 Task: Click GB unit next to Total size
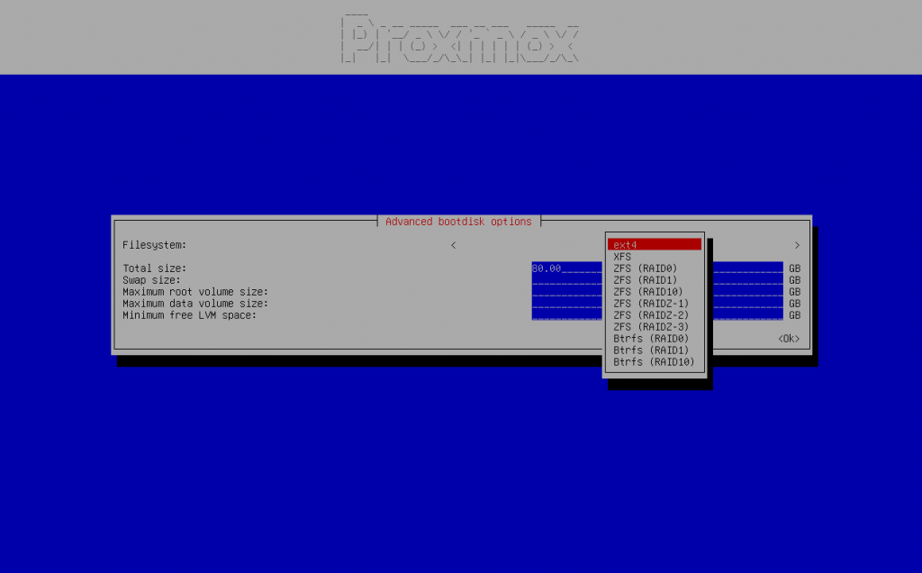[x=794, y=268]
